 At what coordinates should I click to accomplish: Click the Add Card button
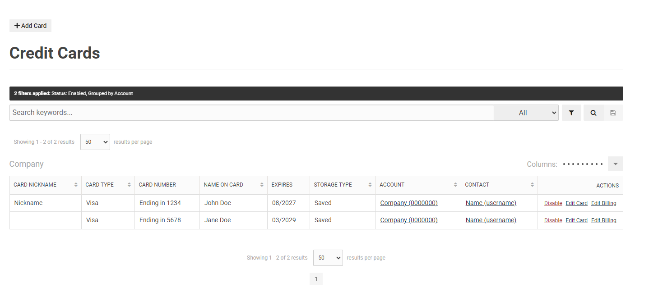click(x=30, y=26)
